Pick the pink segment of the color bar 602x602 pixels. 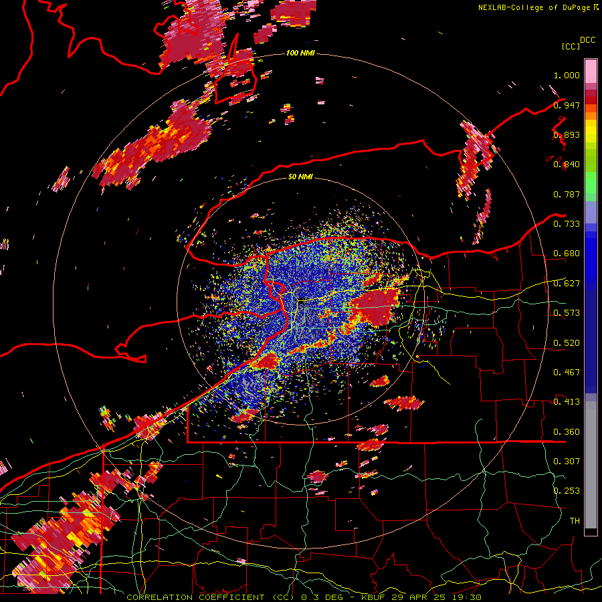(x=591, y=71)
